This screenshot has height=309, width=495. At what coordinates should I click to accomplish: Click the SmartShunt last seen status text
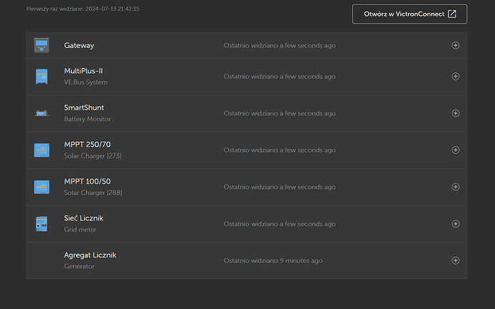click(x=279, y=113)
